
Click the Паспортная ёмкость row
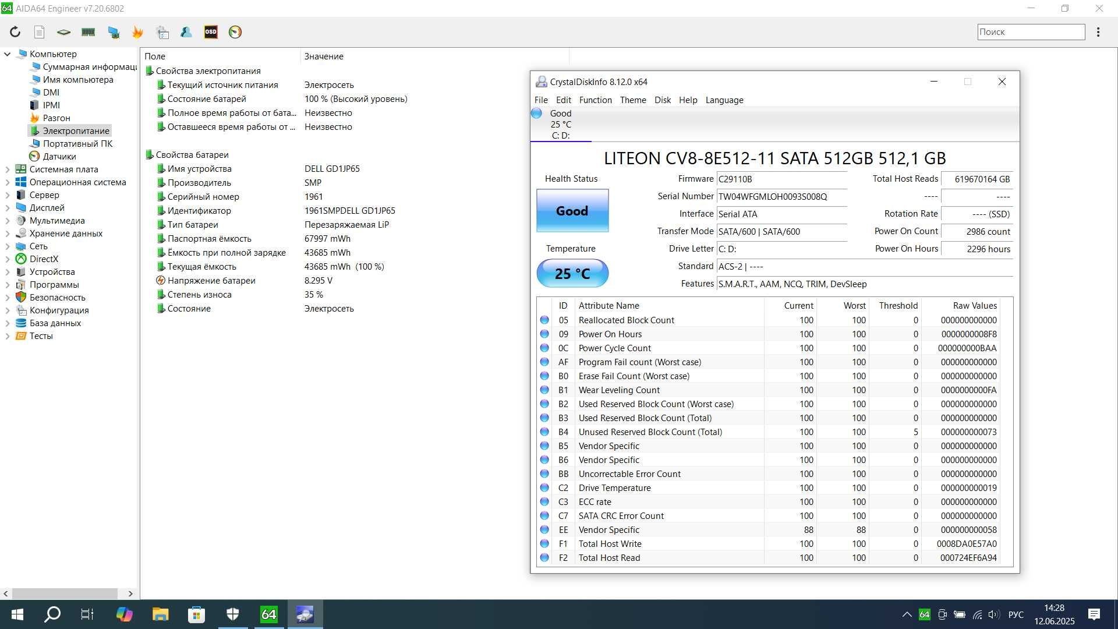[x=355, y=239]
